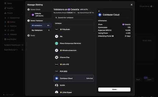Viewport: 158px width, 97px height.
Task: Click the Coinbase Cloud logo in details panel
Action: [100, 15]
